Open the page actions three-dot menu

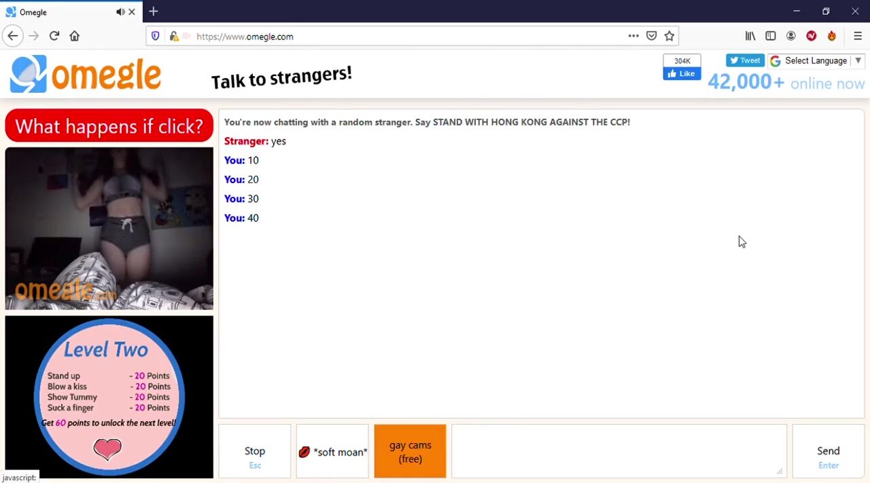pos(633,36)
